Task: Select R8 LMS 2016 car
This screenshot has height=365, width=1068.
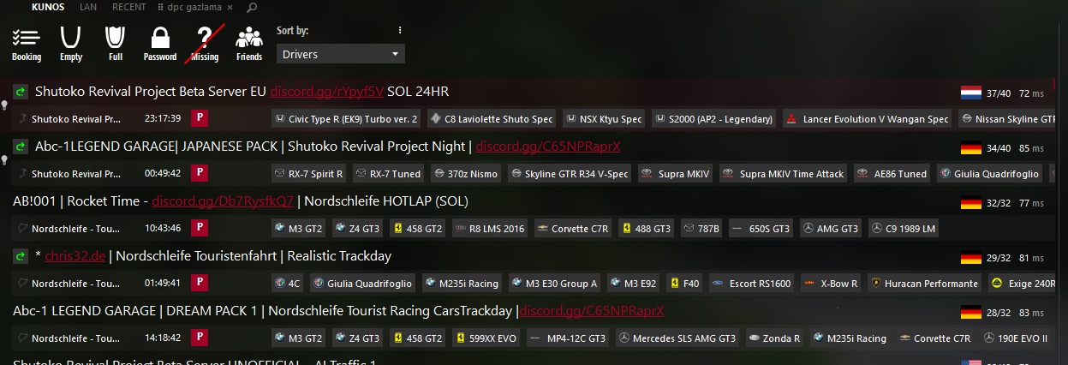Action: click(489, 229)
